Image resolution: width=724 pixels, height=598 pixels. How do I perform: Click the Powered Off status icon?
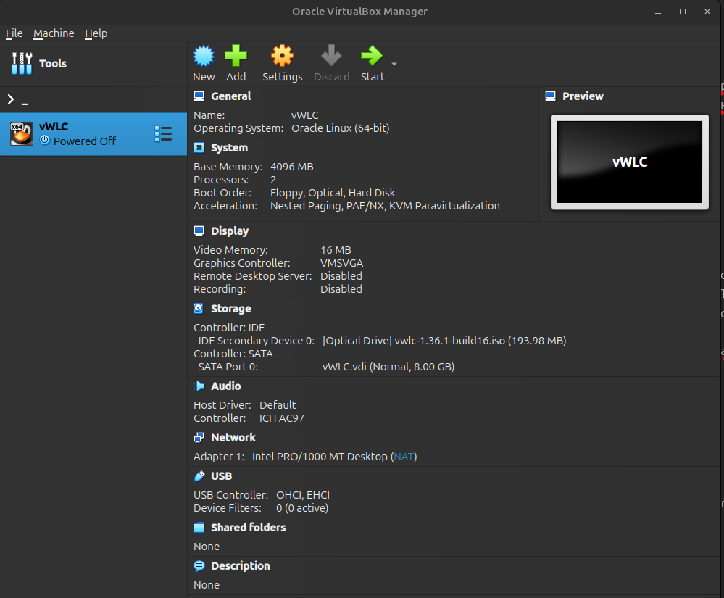(45, 140)
